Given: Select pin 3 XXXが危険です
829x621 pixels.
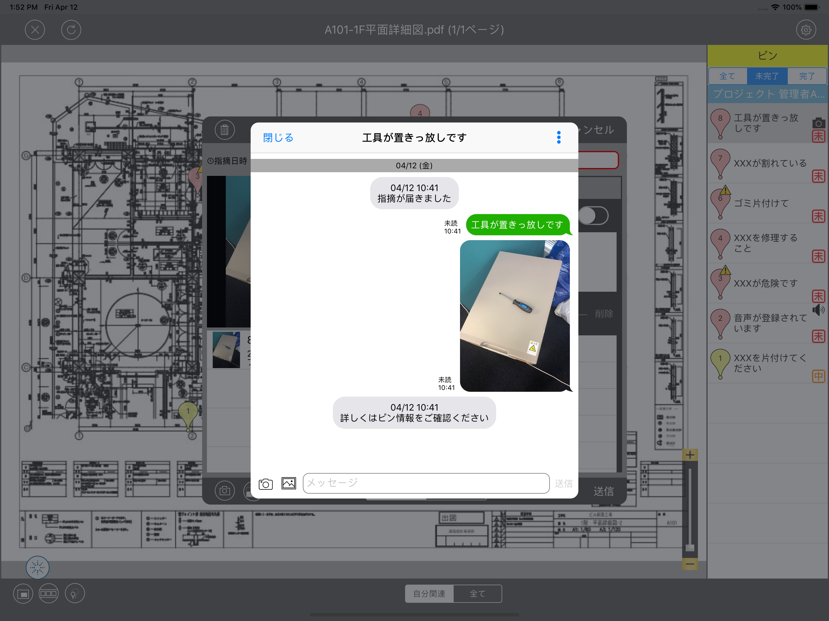Looking at the screenshot, I should [x=767, y=284].
